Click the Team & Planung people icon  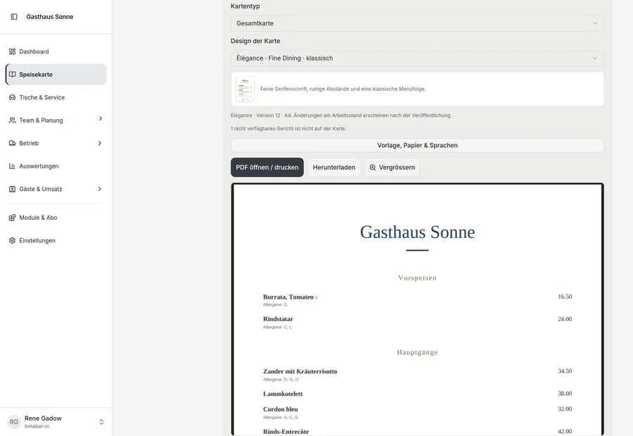coord(12,120)
